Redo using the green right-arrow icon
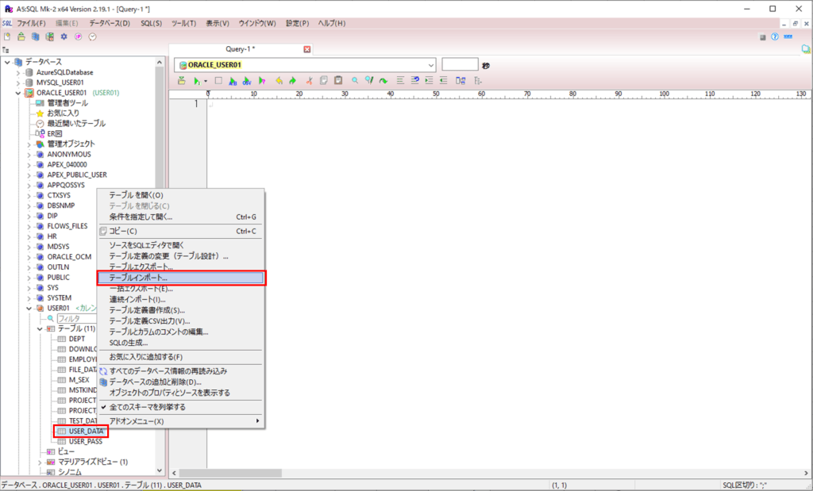 pos(292,80)
